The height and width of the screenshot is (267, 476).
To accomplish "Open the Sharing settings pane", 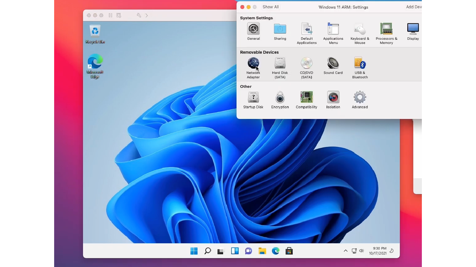I will [280, 31].
